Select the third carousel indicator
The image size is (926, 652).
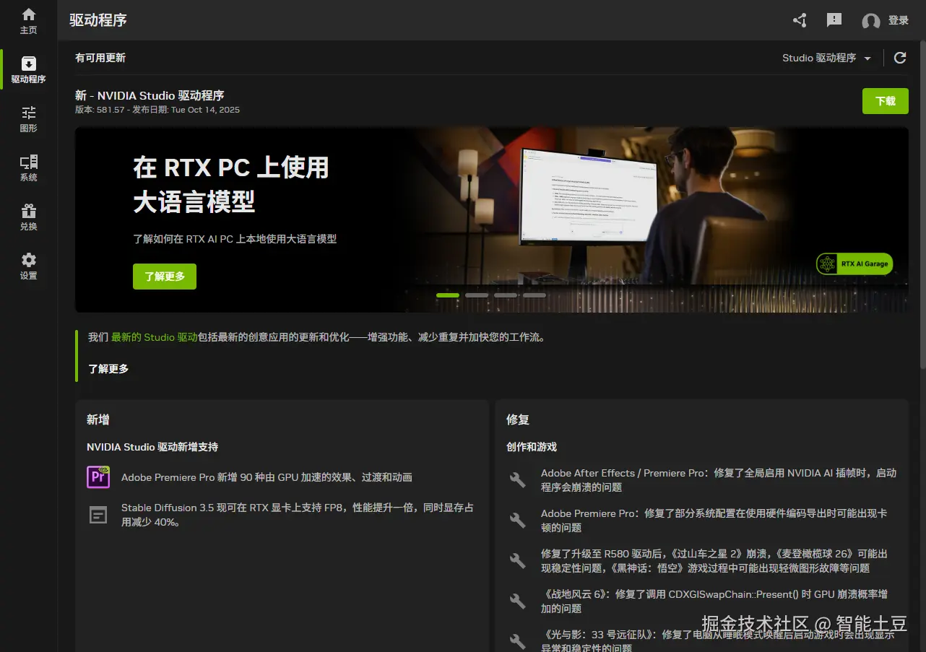coord(506,295)
